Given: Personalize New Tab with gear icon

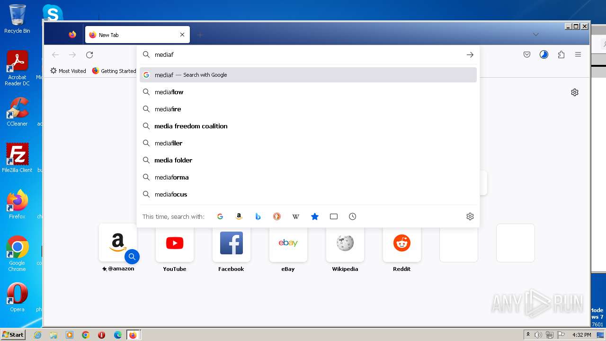Looking at the screenshot, I should (575, 92).
